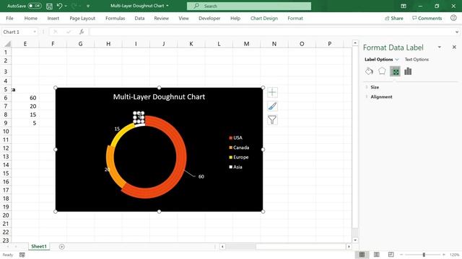This screenshot has width=462, height=259.
Task: Switch to Page Layout view icon
Action: 377,255
